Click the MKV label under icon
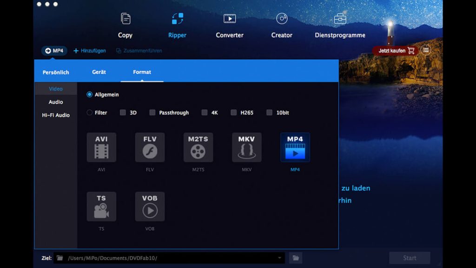This screenshot has width=476, height=268. [x=246, y=169]
